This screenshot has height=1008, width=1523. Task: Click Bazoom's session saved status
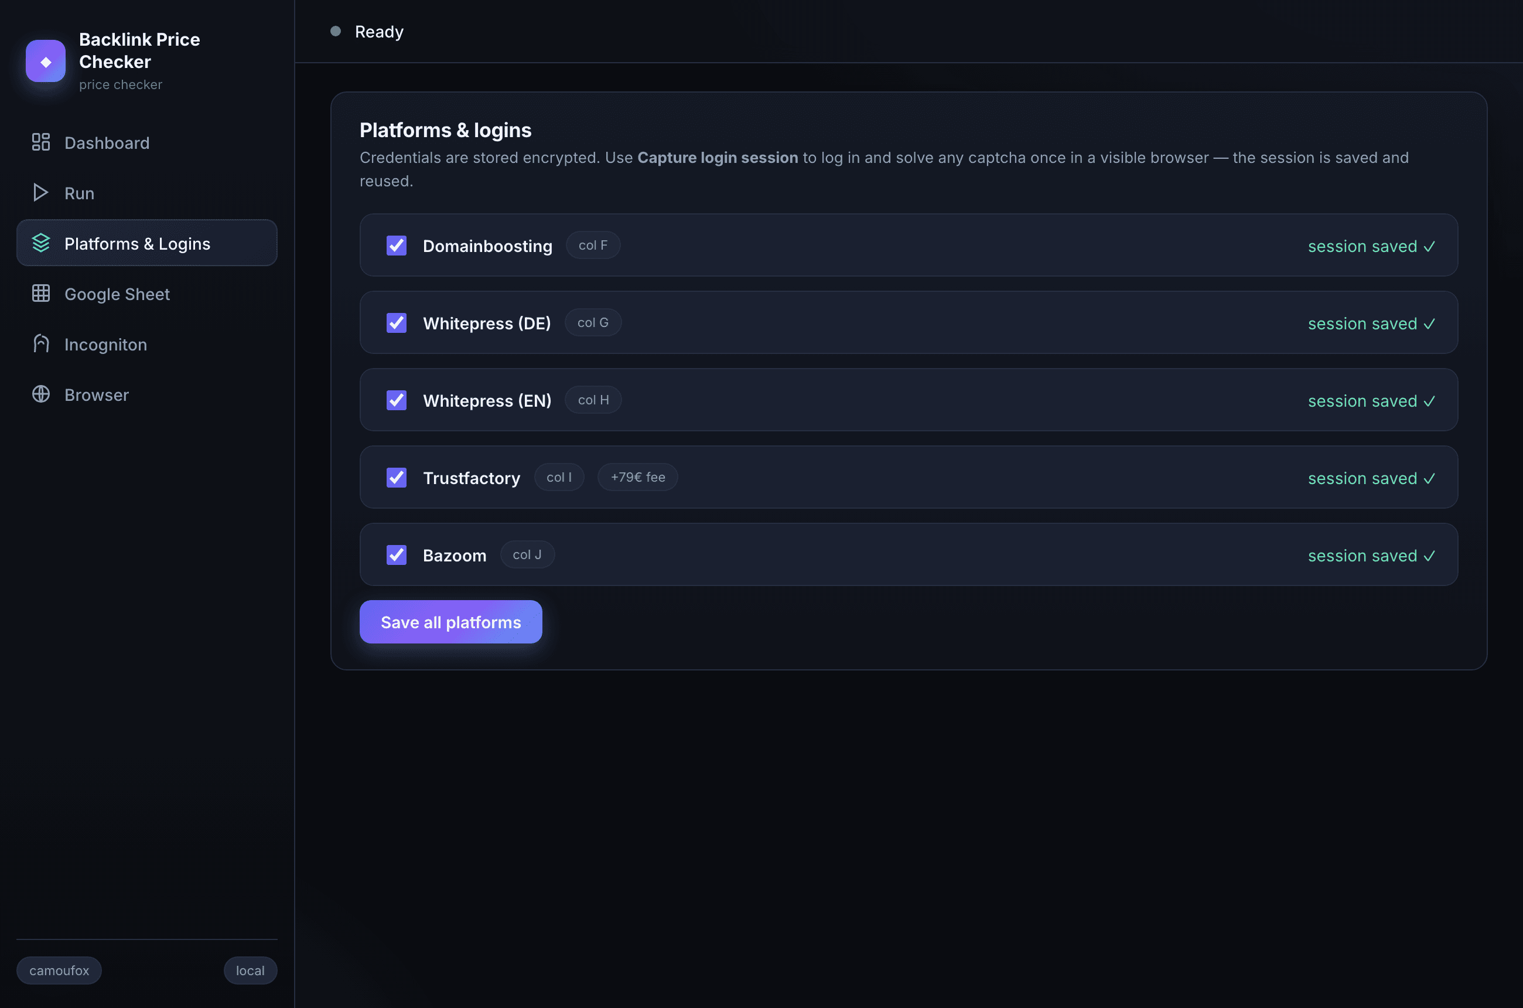point(1371,556)
